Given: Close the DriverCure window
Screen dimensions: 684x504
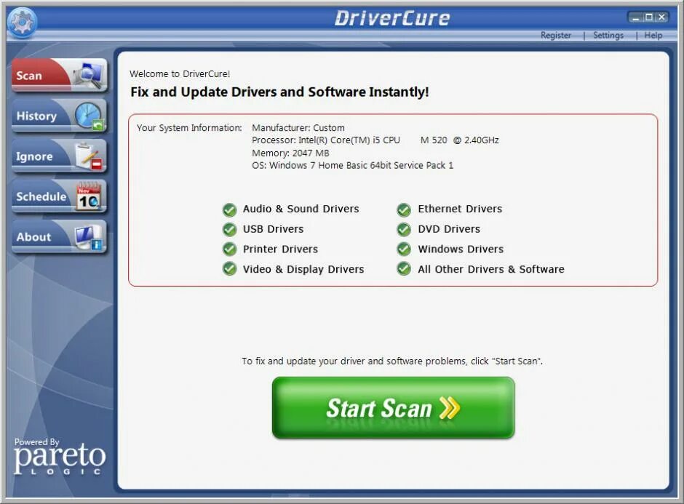Looking at the screenshot, I should tap(661, 17).
